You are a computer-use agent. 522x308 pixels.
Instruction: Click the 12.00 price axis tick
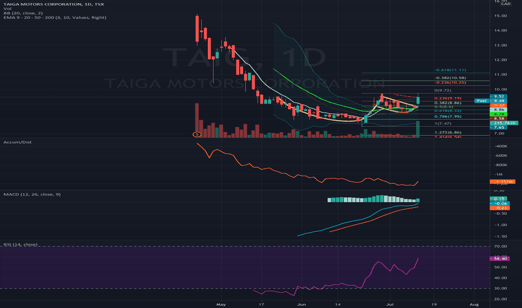501,60
